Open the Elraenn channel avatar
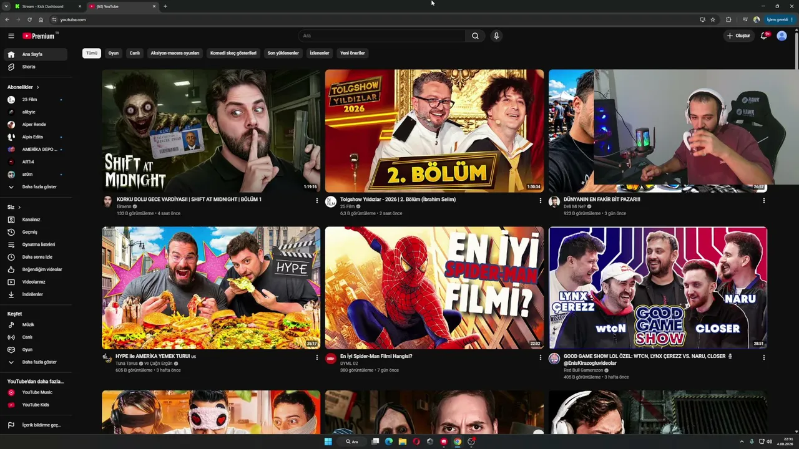 tap(107, 201)
